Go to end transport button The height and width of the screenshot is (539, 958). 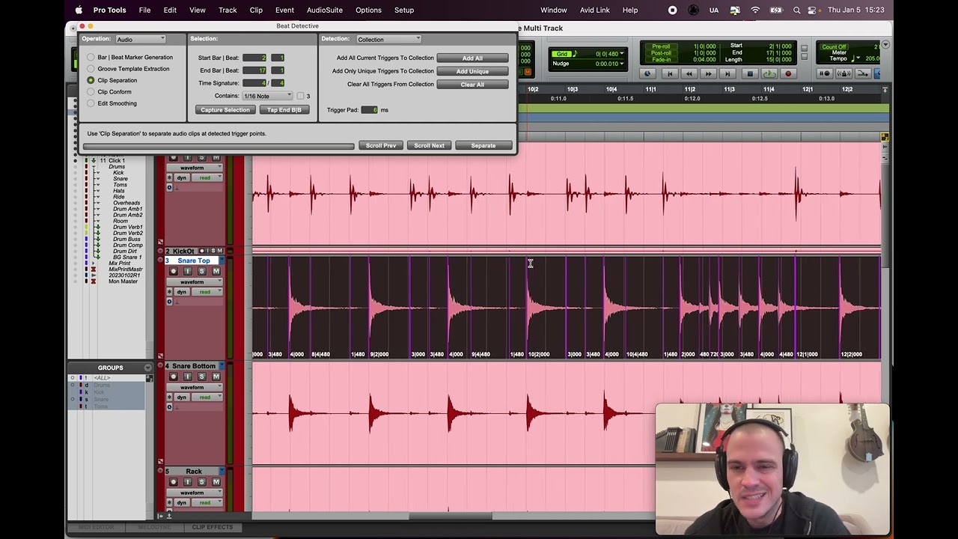tap(727, 73)
